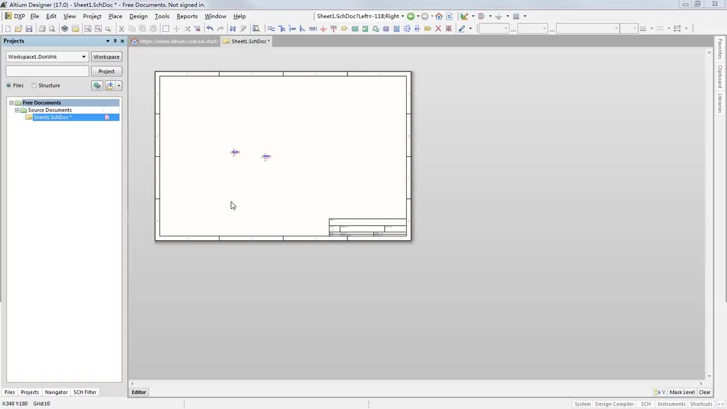Open the grids icon dropdown arrow

[525, 16]
